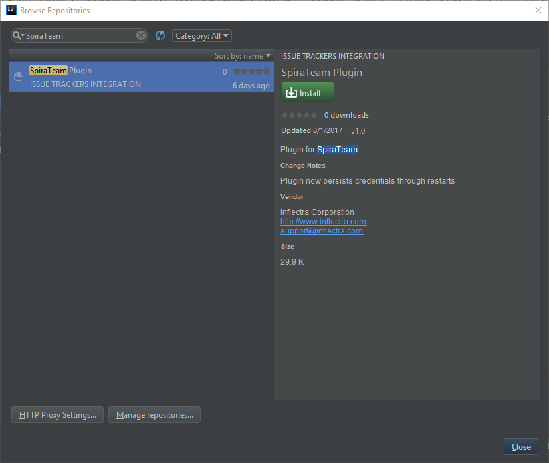Click the 'Inflectra Corporation' vendor name
The height and width of the screenshot is (463, 549).
[317, 212]
